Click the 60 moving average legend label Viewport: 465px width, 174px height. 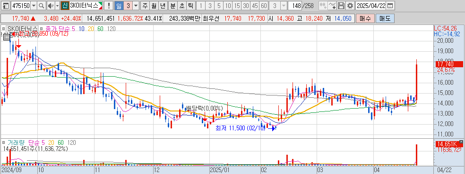(x=100, y=29)
